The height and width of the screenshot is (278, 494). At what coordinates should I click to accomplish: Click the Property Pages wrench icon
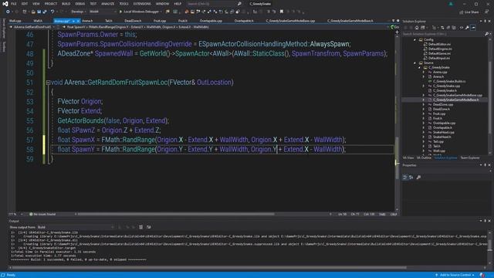pyautogui.click(x=418, y=178)
